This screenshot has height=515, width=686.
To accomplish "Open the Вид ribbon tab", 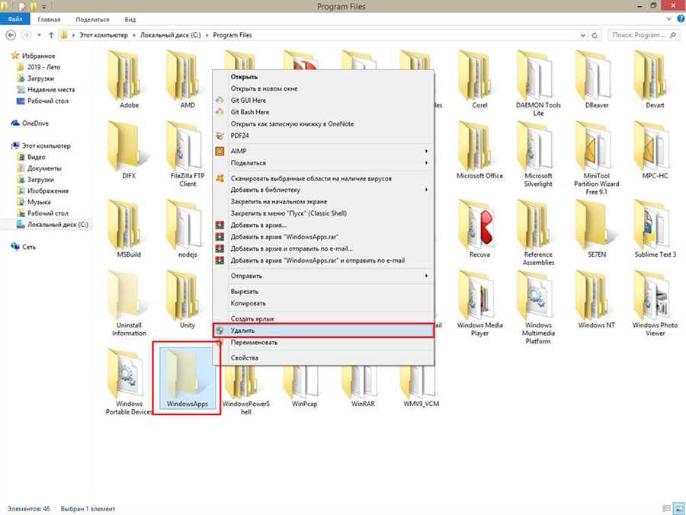I will coord(130,20).
